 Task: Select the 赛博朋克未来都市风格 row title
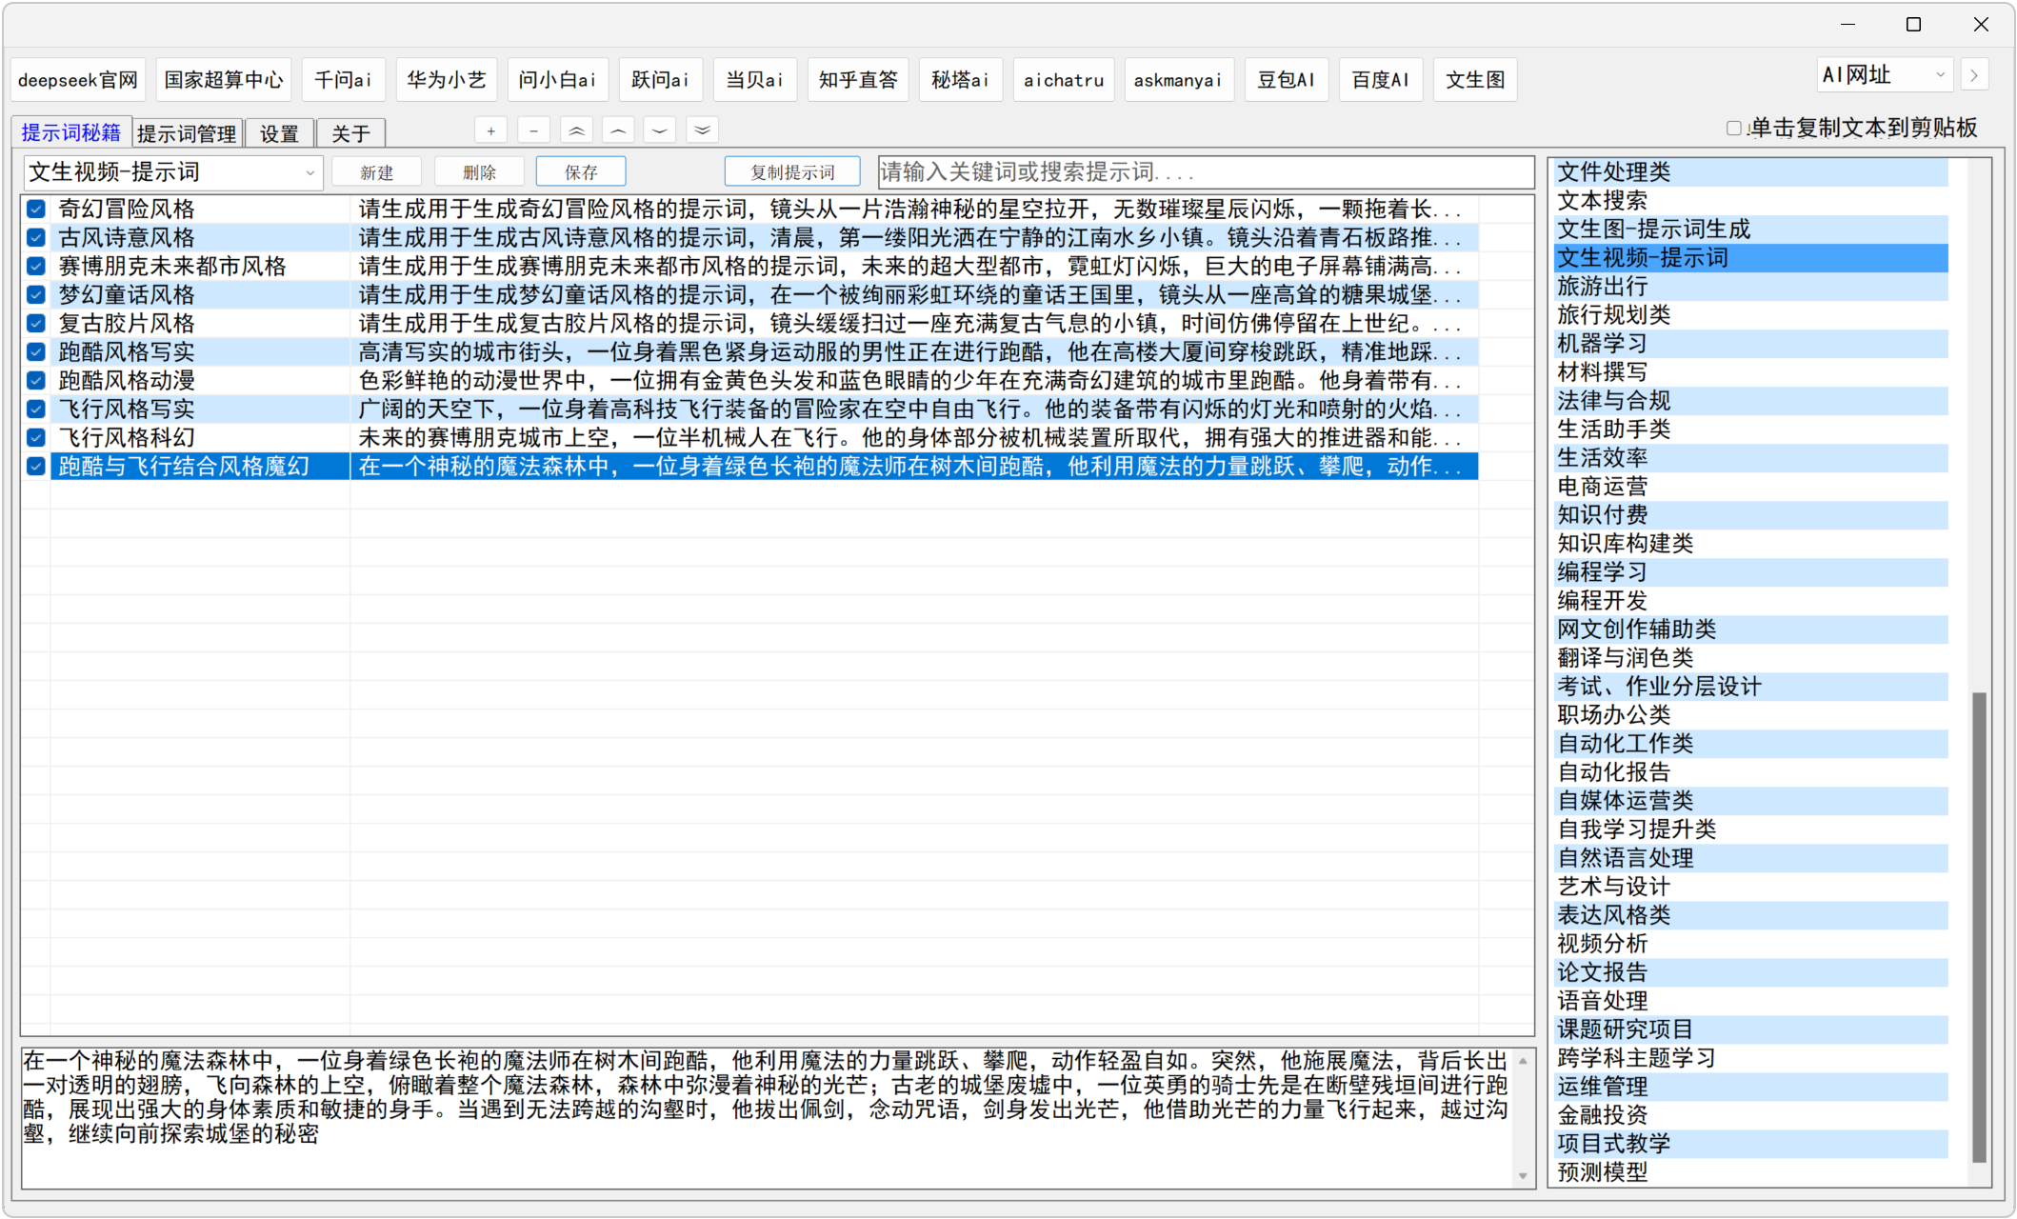(172, 266)
